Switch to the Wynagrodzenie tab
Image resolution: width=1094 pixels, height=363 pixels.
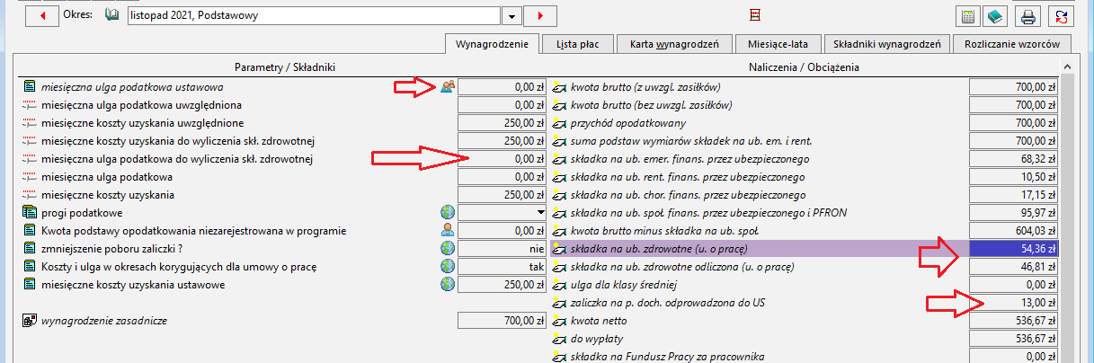[492, 43]
